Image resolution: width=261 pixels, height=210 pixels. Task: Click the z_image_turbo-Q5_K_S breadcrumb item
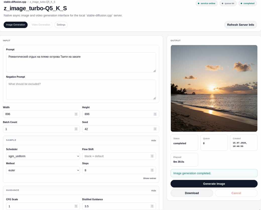click(42, 2)
